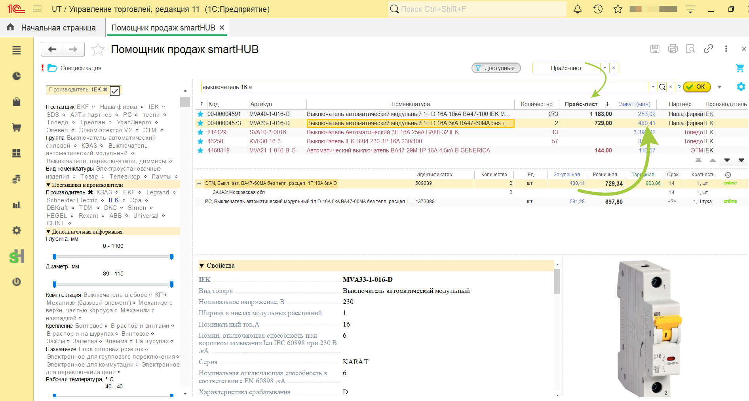Adjust left handle of Глубина slider
749x401 pixels.
55,257
